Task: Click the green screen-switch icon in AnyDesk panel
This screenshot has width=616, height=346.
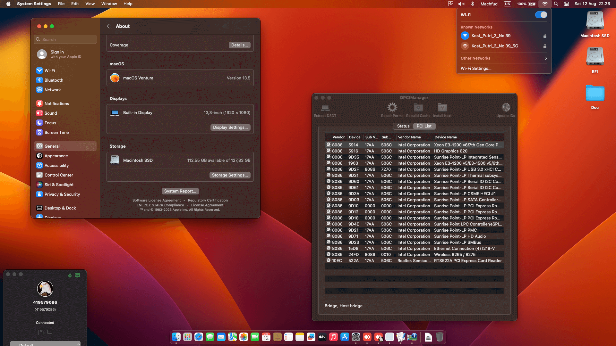Action: click(77, 275)
